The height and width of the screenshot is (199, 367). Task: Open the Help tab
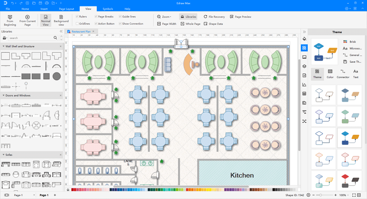[x=128, y=9]
